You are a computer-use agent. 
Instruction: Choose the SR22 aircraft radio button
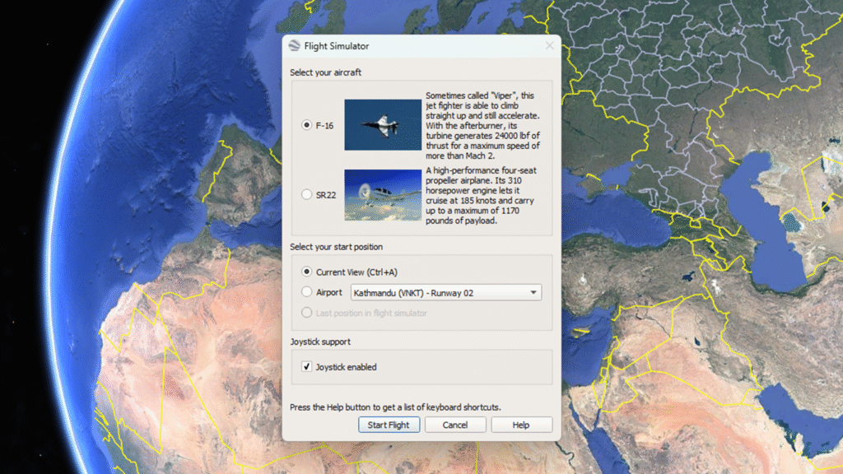[x=307, y=195]
